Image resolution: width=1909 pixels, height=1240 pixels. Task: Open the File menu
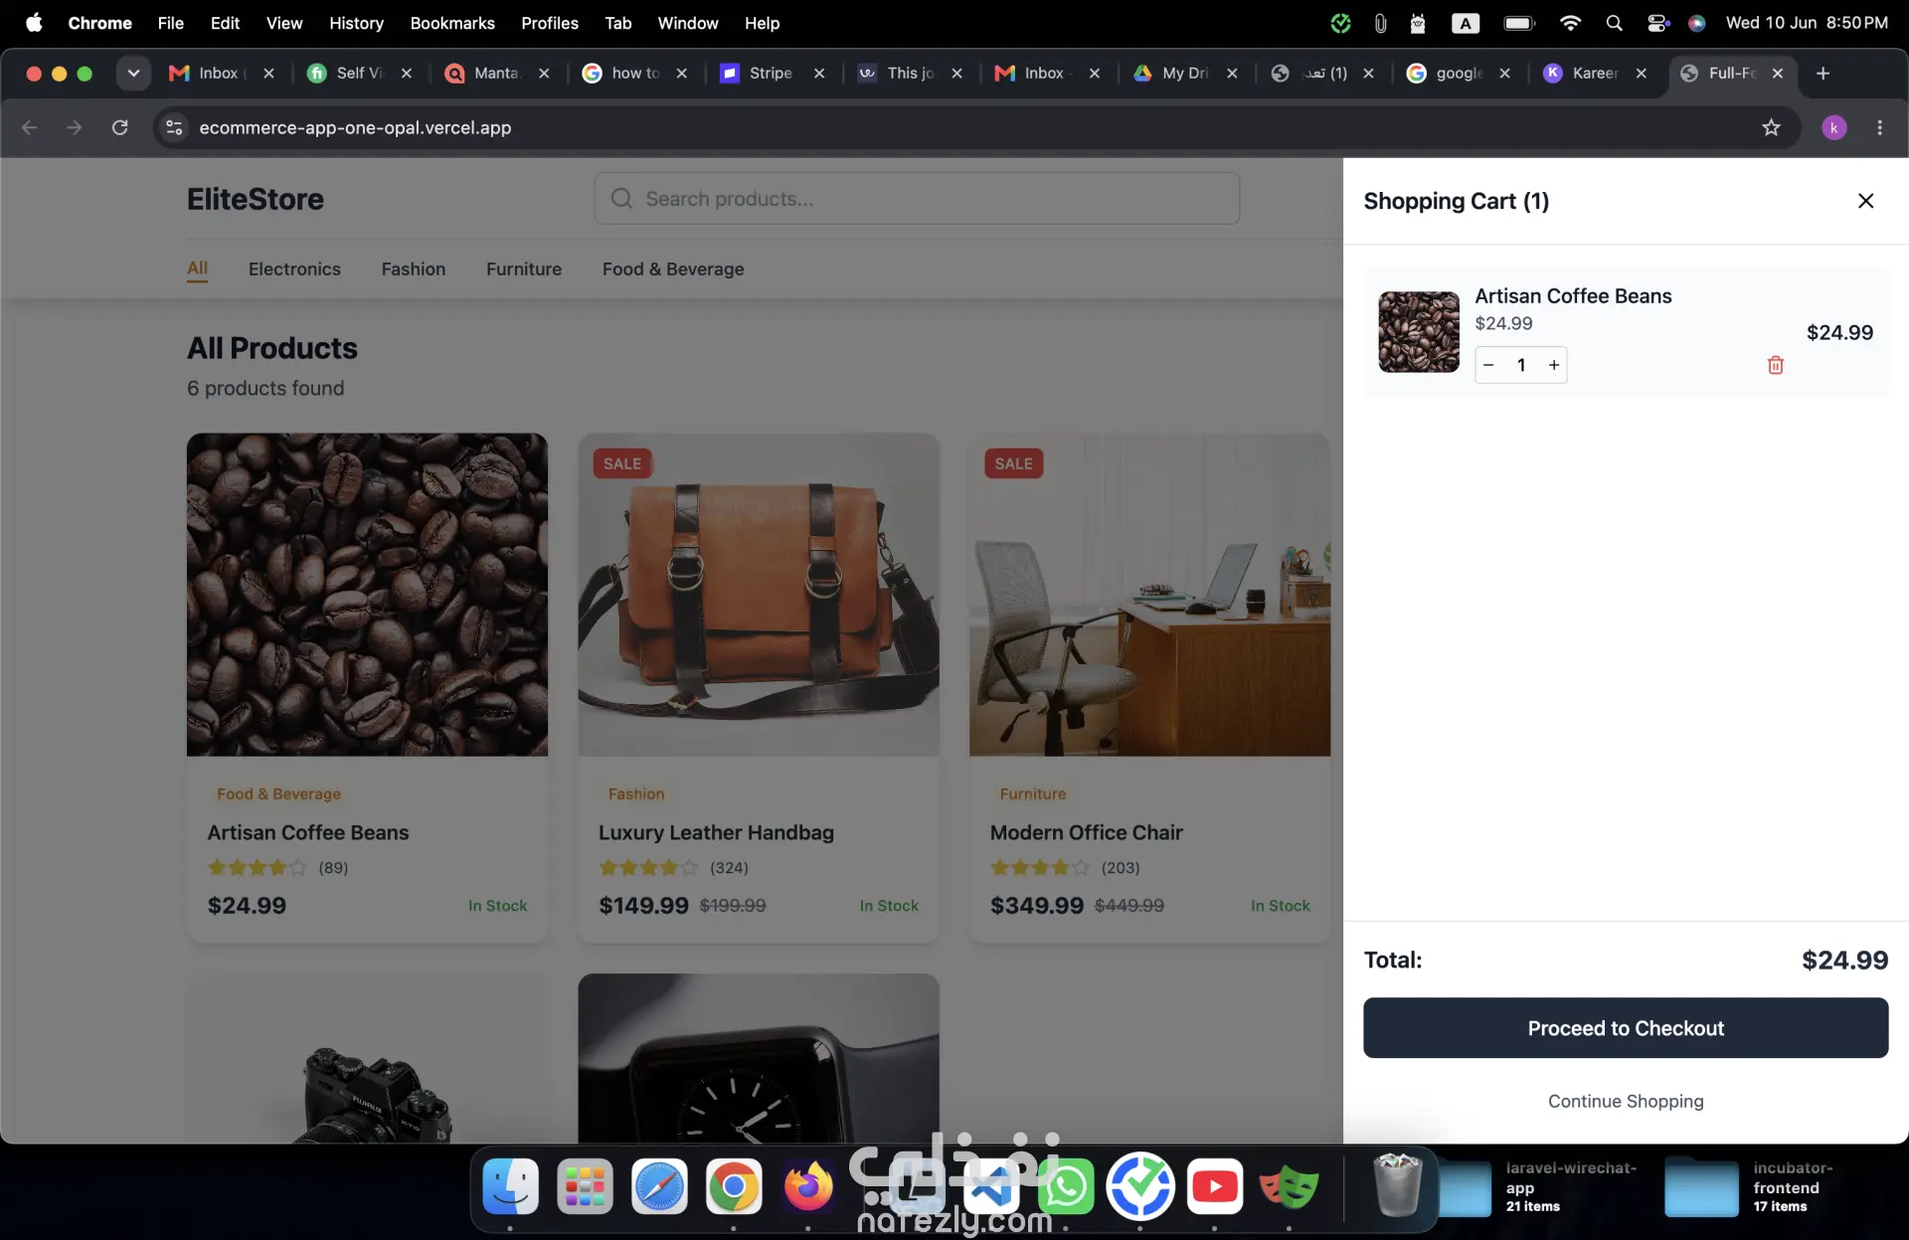click(x=171, y=23)
